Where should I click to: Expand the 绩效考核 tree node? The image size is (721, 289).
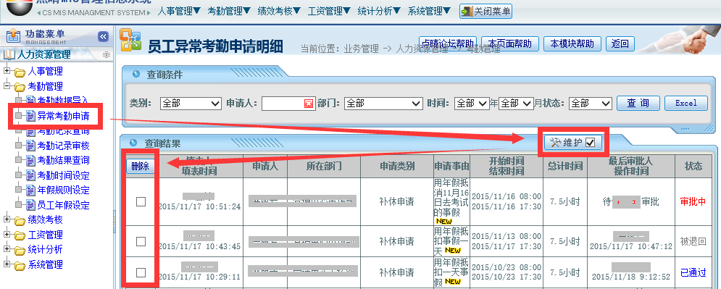(x=7, y=219)
